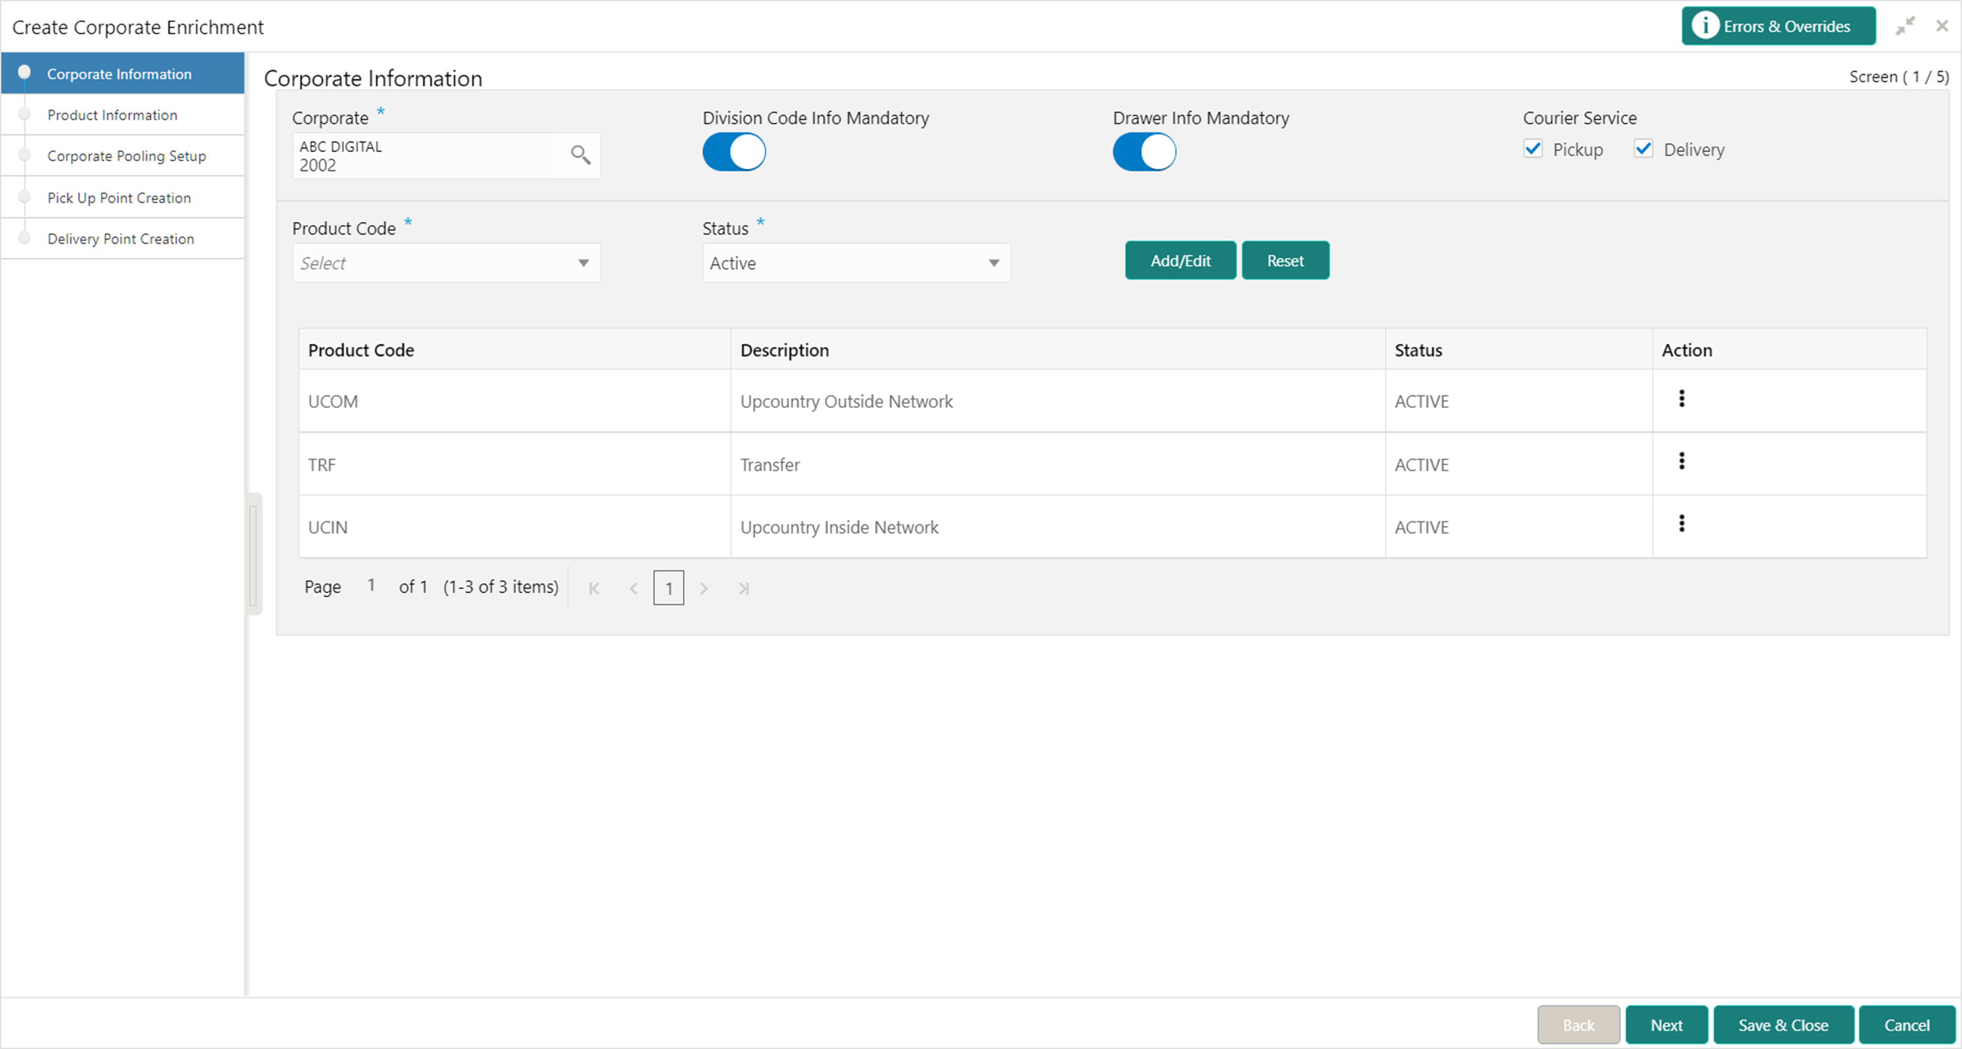Click Save & Close button

point(1783,1025)
